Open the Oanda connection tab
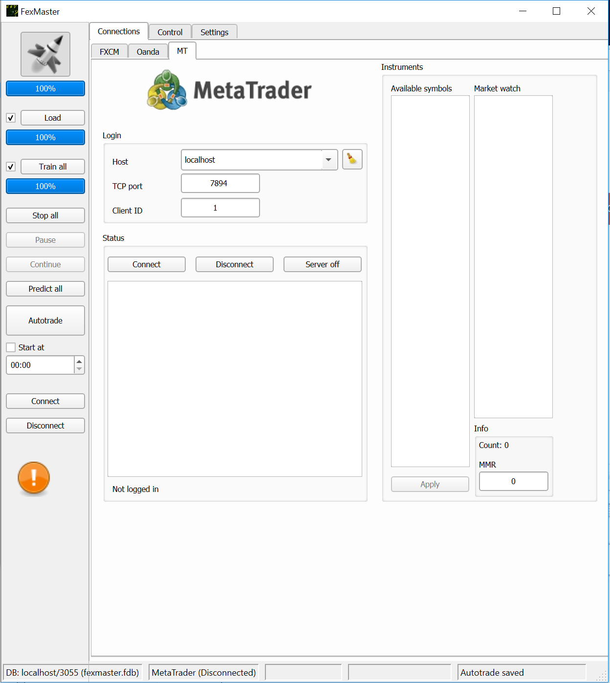610x683 pixels. [x=148, y=52]
